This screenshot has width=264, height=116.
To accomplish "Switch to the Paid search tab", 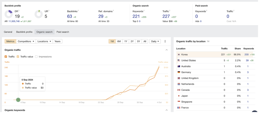I will click(63, 32).
